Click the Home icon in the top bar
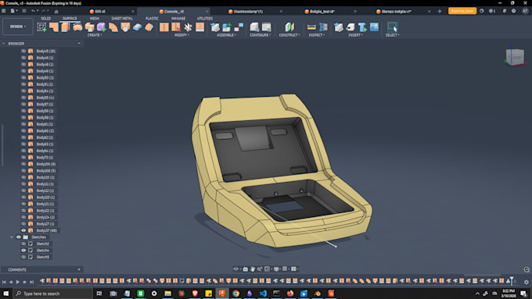Image resolution: width=532 pixels, height=299 pixels. [x=56, y=11]
